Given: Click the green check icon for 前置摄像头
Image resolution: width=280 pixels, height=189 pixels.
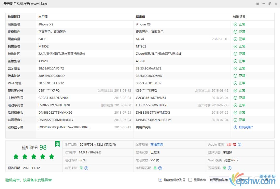Looking at the screenshot, I should 235,120.
